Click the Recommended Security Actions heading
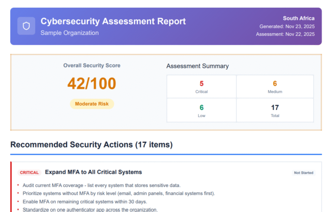This screenshot has height=212, width=331. pyautogui.click(x=91, y=145)
